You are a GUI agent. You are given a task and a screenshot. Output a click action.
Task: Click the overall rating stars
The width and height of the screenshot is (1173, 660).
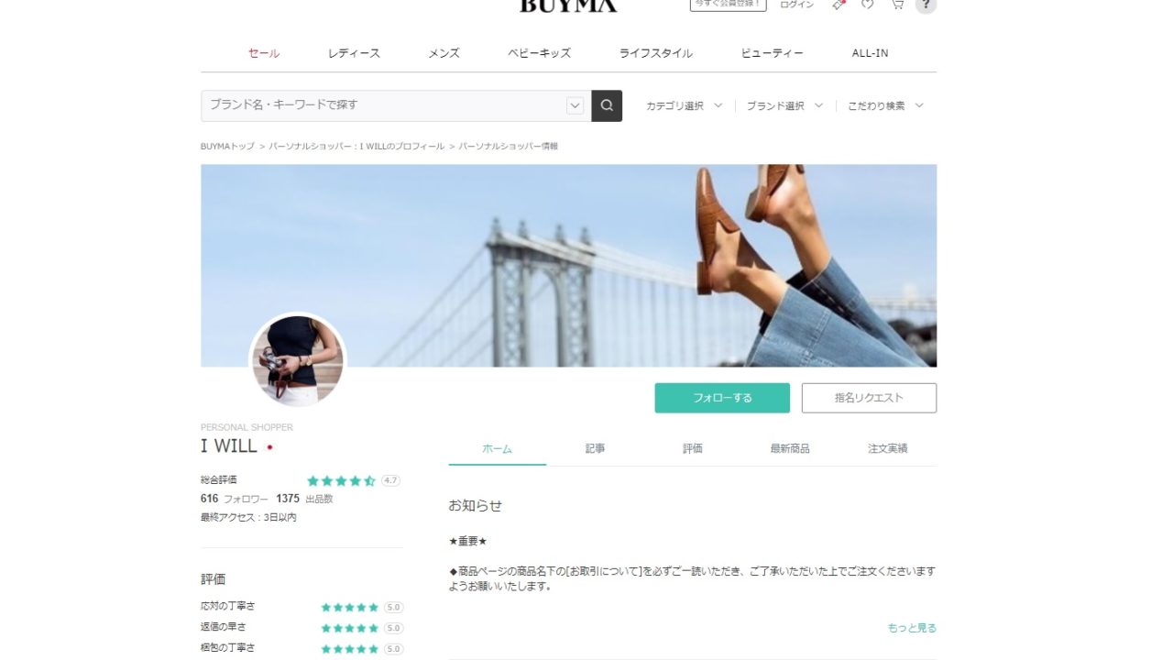click(x=341, y=480)
